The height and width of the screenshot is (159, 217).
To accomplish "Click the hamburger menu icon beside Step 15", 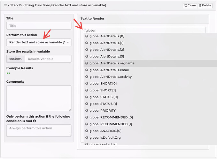I will click(x=5, y=5).
